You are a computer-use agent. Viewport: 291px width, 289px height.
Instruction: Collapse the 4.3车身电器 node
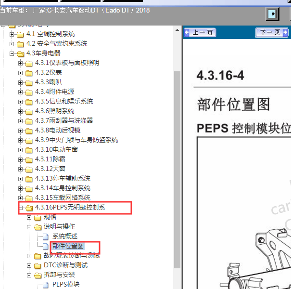coord(12,54)
